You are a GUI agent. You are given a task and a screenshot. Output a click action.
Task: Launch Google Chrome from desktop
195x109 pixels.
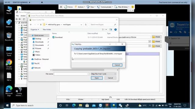point(9,64)
